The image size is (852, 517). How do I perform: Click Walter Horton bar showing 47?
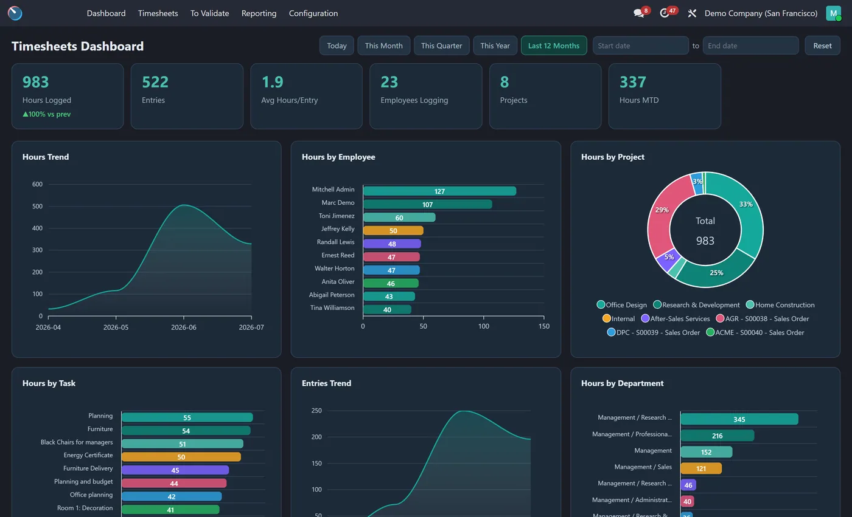[391, 270]
